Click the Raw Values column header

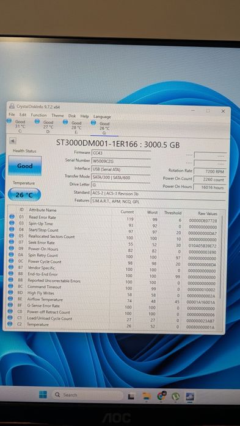pos(208,213)
